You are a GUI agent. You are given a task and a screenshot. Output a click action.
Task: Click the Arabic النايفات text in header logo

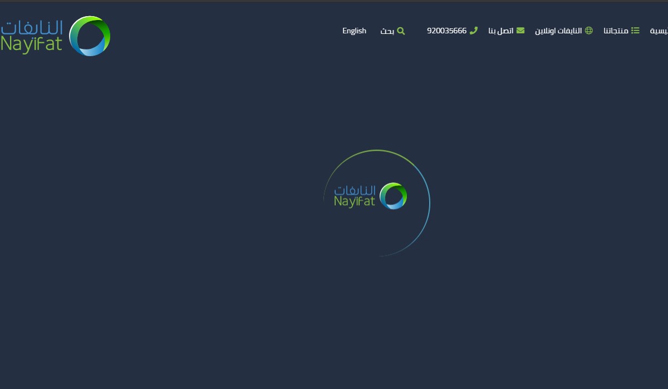click(x=32, y=28)
